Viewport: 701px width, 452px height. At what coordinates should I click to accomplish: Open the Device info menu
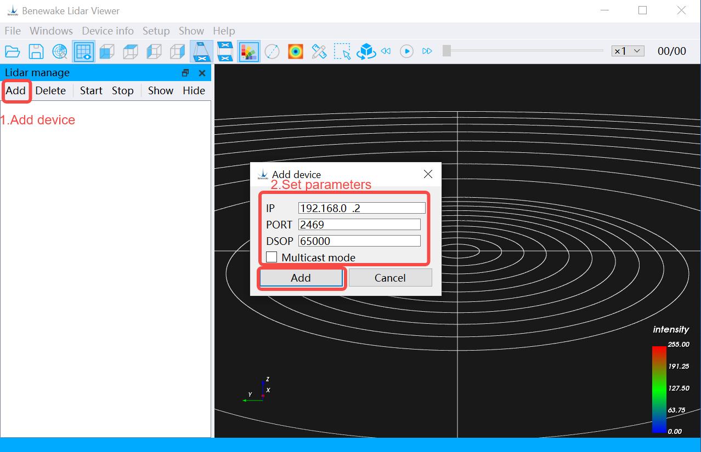(x=108, y=31)
